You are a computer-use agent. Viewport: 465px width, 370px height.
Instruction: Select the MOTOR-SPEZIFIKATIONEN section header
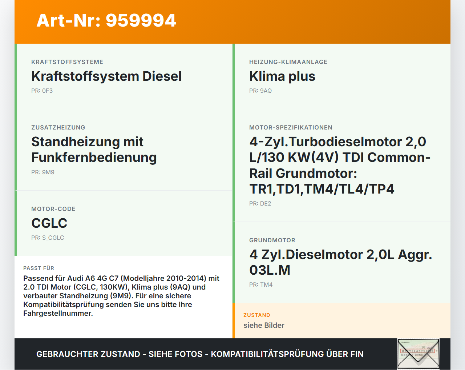pyautogui.click(x=291, y=127)
